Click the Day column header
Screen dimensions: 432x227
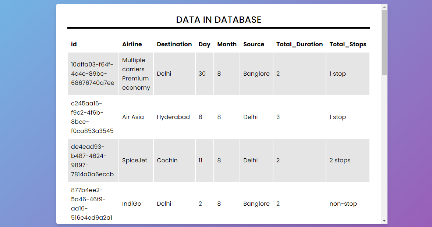click(204, 44)
